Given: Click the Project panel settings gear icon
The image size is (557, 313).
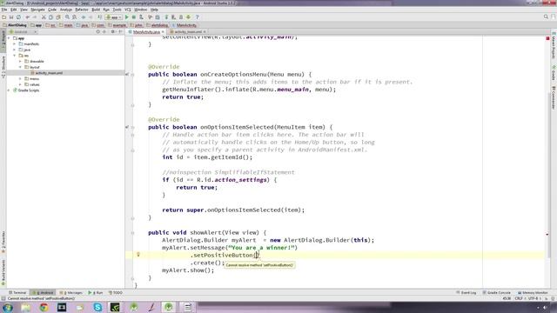Looking at the screenshot, I should pyautogui.click(x=112, y=31).
